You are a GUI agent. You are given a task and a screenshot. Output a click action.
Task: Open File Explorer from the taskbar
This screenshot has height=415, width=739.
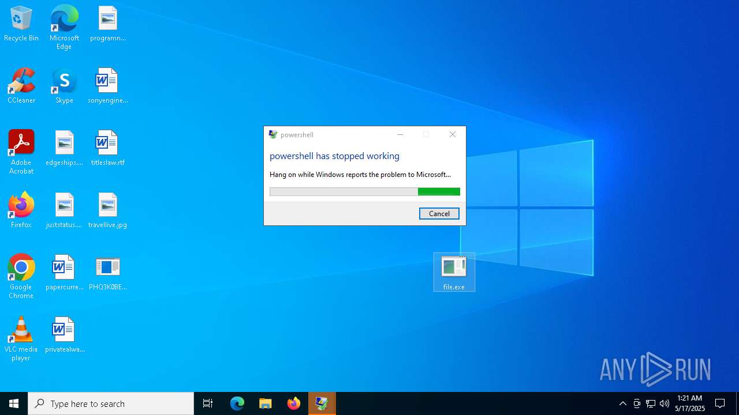click(x=266, y=403)
